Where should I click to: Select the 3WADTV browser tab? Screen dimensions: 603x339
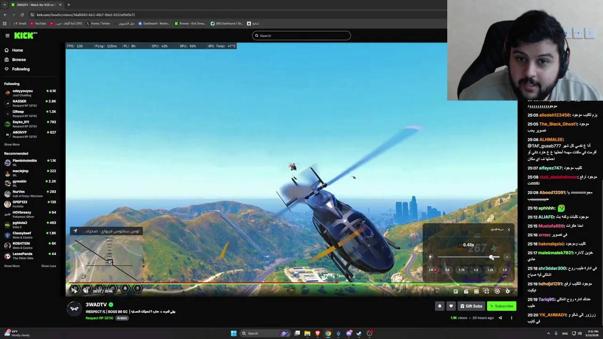tap(36, 5)
